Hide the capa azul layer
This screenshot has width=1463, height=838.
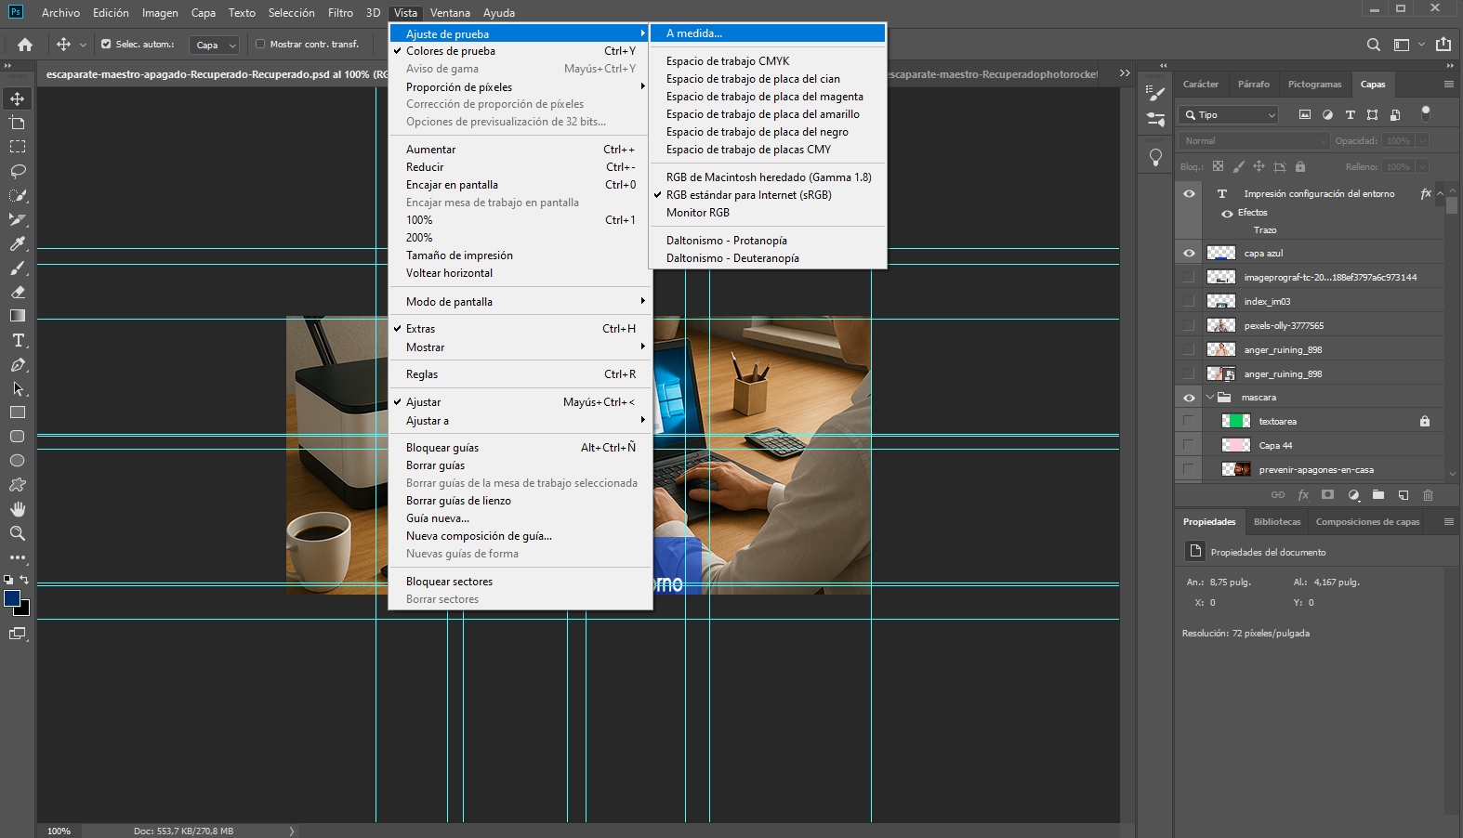click(1189, 253)
